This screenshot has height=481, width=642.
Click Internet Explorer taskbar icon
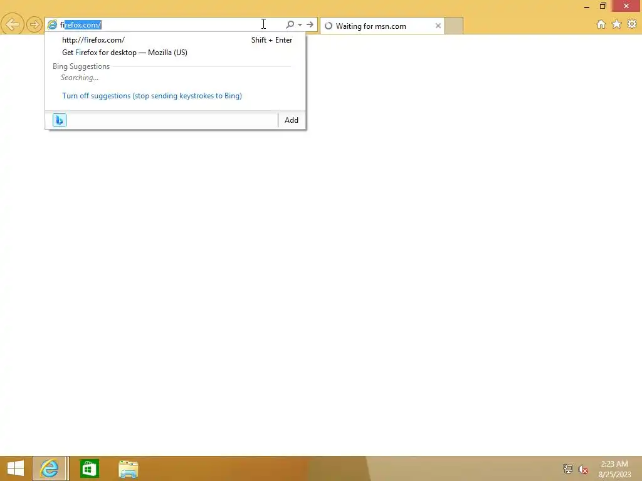(50, 468)
